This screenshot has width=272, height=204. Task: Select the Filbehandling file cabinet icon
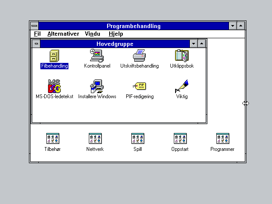(54, 56)
